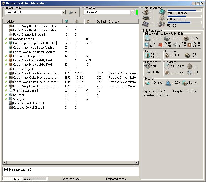Click the explosive resistance icon

pos(189,45)
